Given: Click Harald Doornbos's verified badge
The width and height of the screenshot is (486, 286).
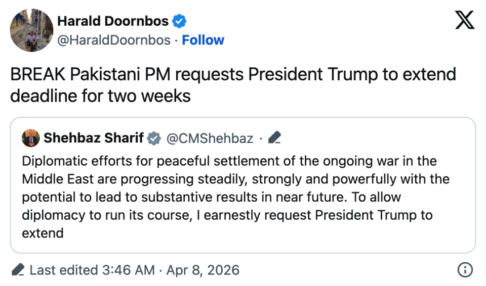Looking at the screenshot, I should pos(179,21).
